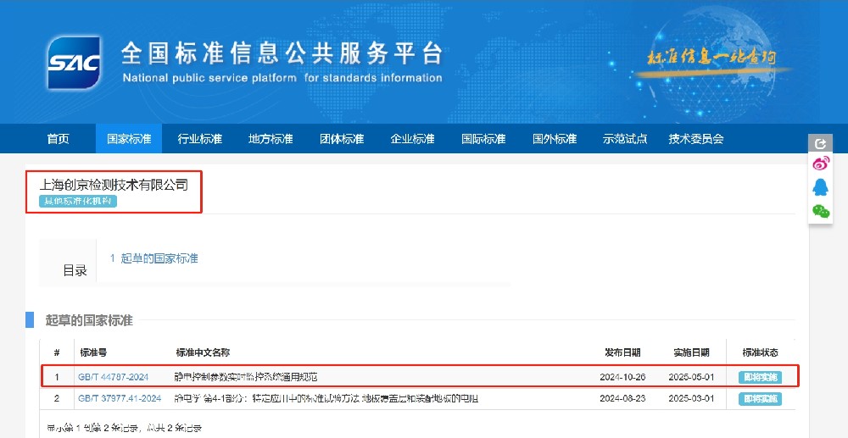Share page via WeChat icon
848x438 pixels.
pos(820,211)
